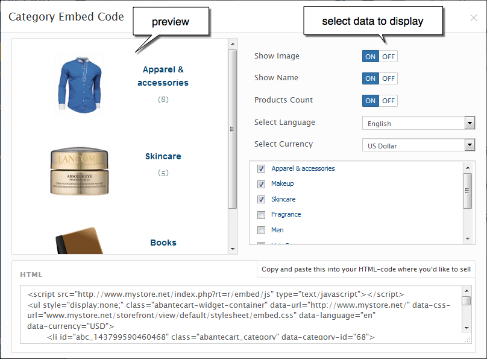487x359 pixels.
Task: Close the Category Embed Code dialog
Action: pos(473,18)
